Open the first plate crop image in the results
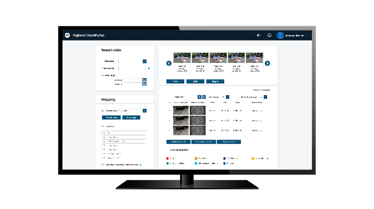 (197, 111)
